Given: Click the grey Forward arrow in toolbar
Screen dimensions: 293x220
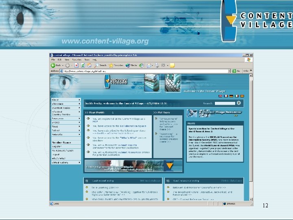Looking at the screenshot, I should [67, 65].
